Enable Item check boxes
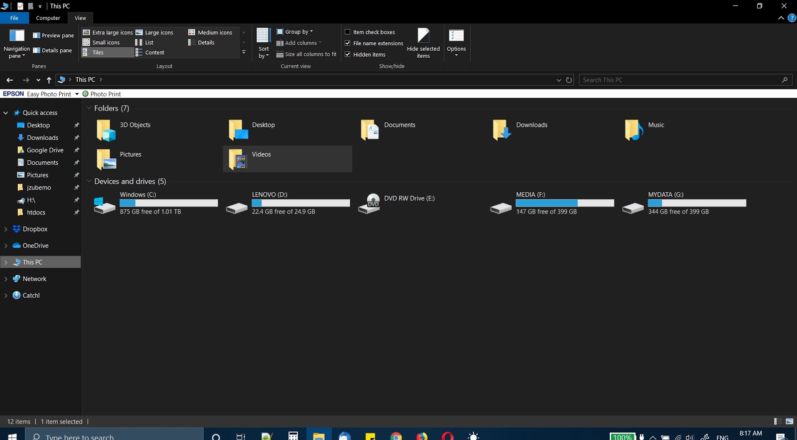Viewport: 797px width, 440px height. tap(348, 32)
